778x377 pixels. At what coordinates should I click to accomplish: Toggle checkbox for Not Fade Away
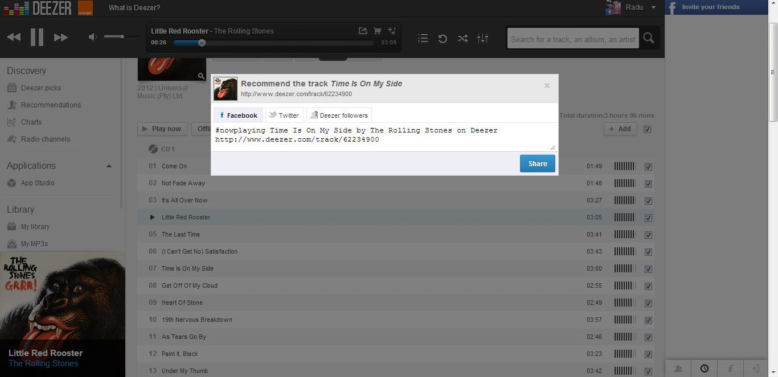[x=648, y=184]
